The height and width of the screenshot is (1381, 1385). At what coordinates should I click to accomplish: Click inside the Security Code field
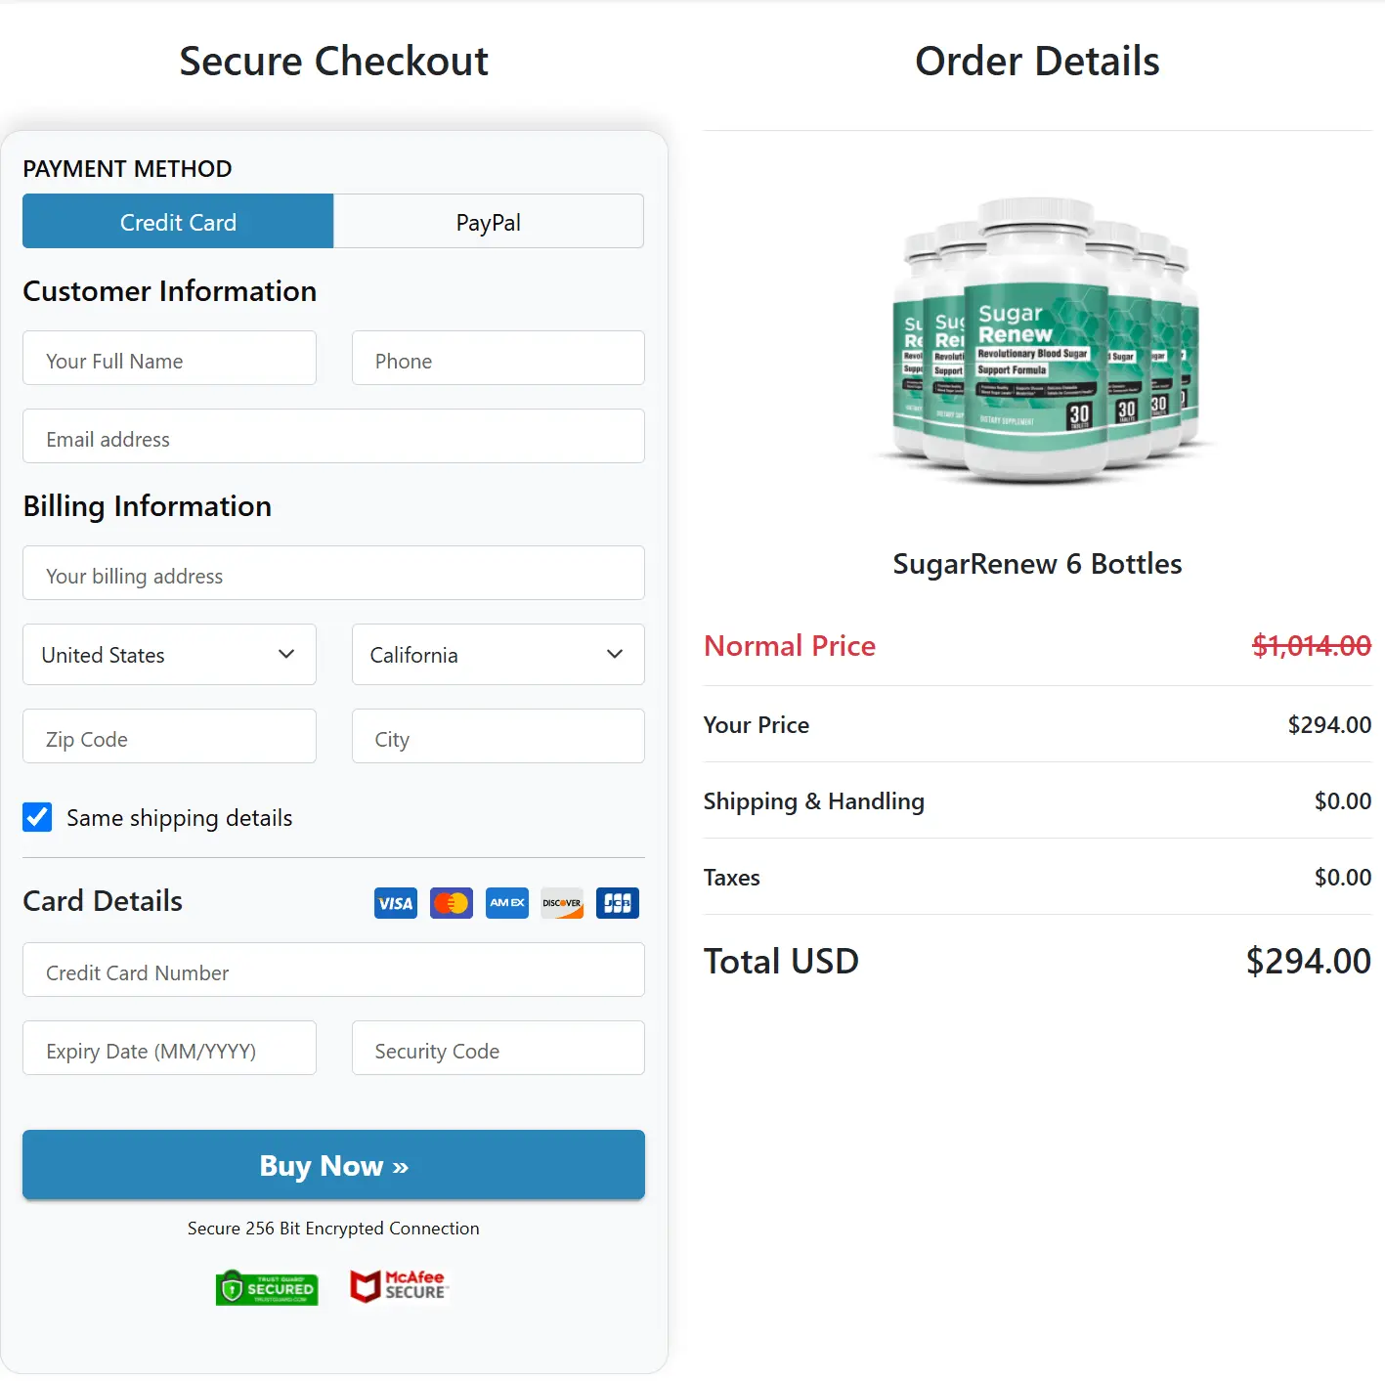[x=497, y=1049]
